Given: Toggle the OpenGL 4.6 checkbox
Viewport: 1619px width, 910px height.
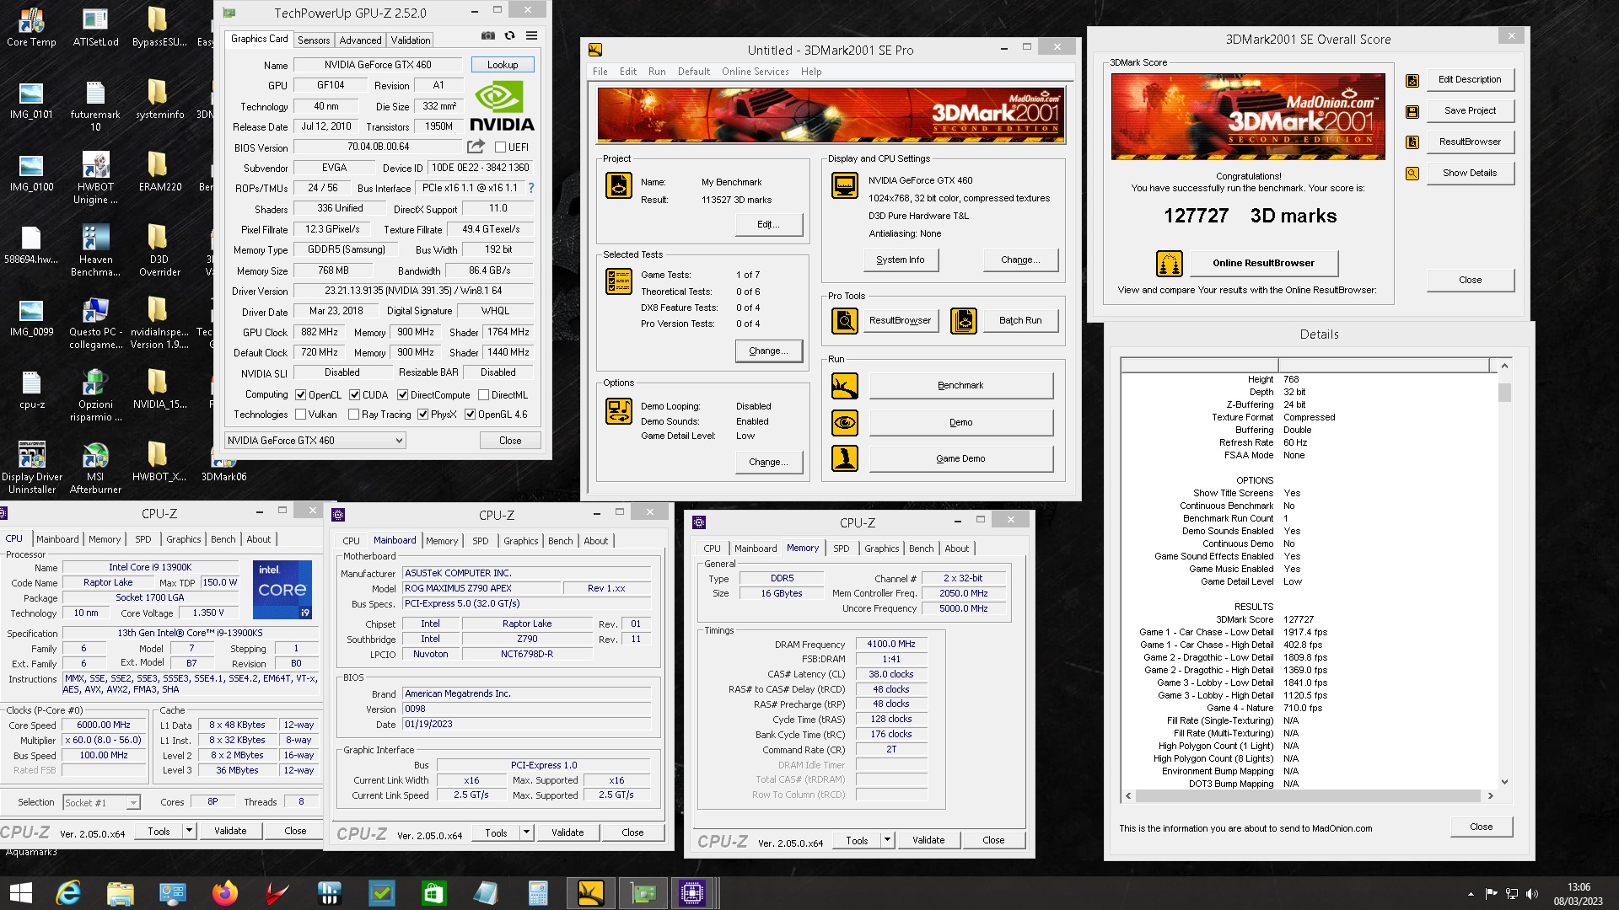Looking at the screenshot, I should pos(470,415).
